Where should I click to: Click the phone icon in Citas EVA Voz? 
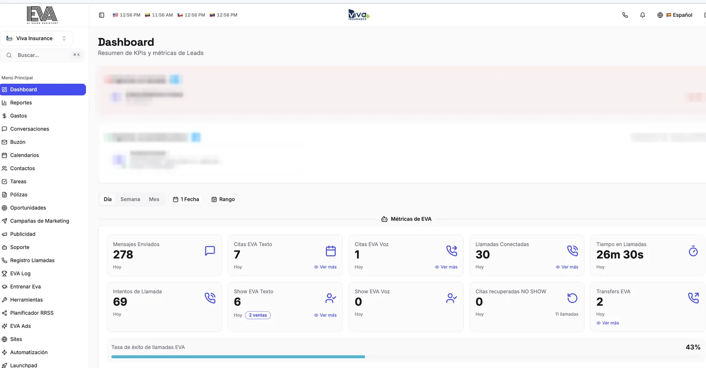[x=452, y=251]
